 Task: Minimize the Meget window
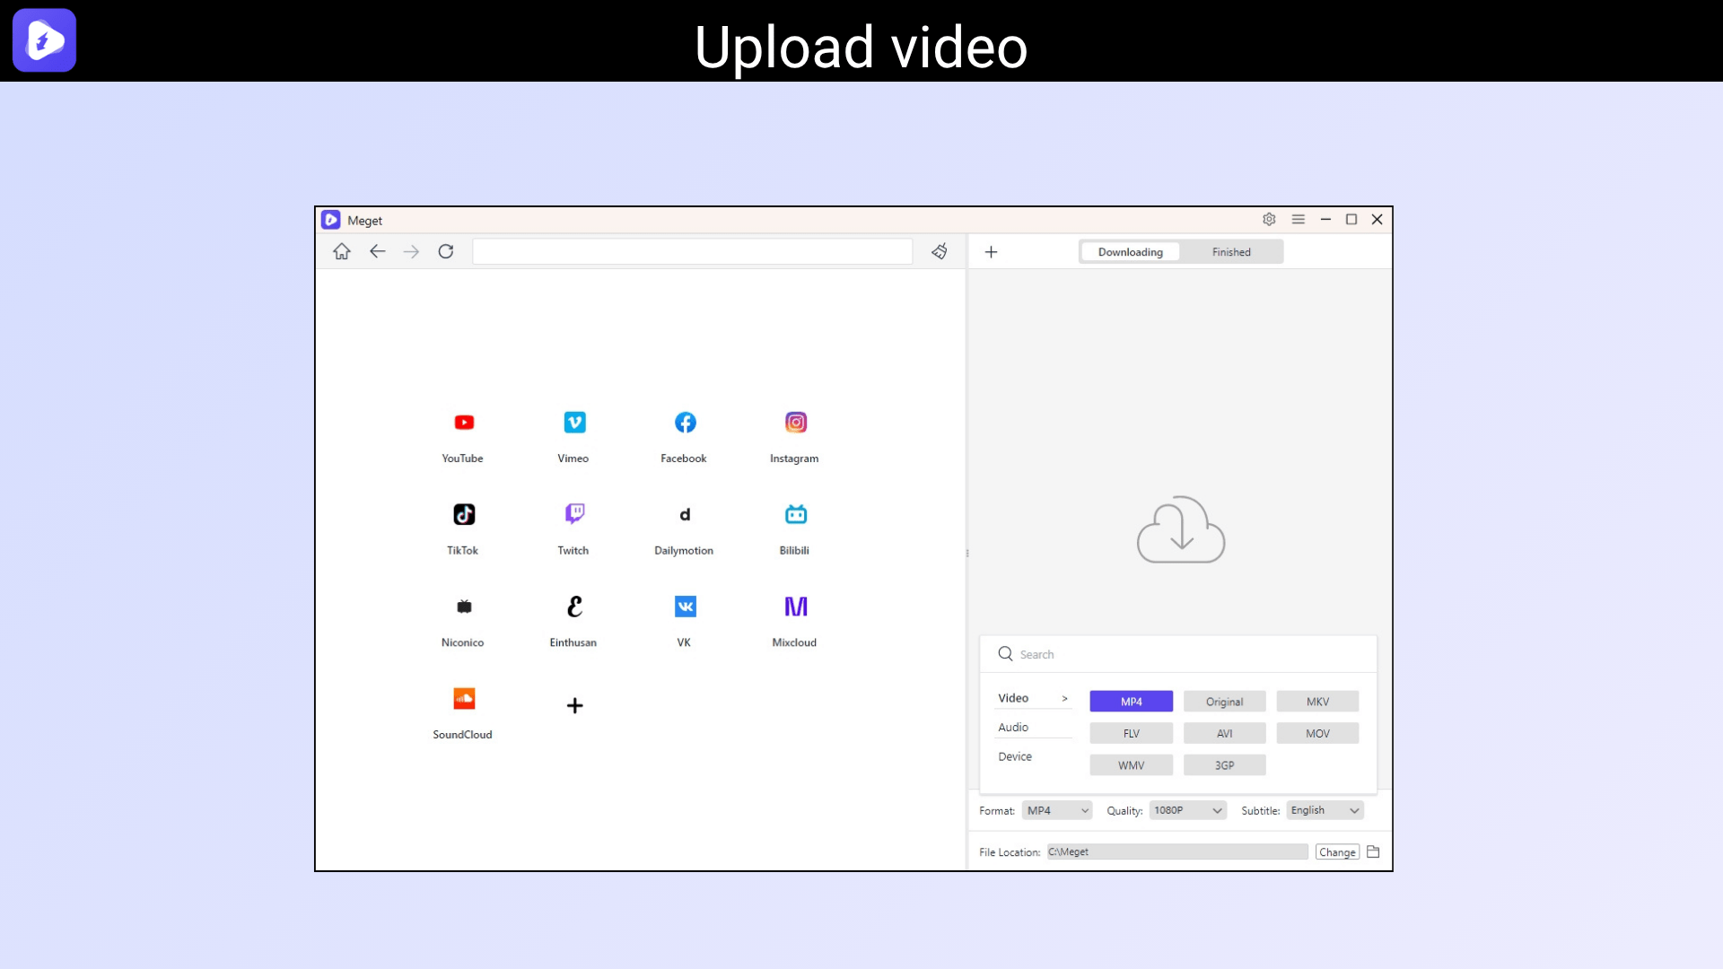pos(1325,219)
